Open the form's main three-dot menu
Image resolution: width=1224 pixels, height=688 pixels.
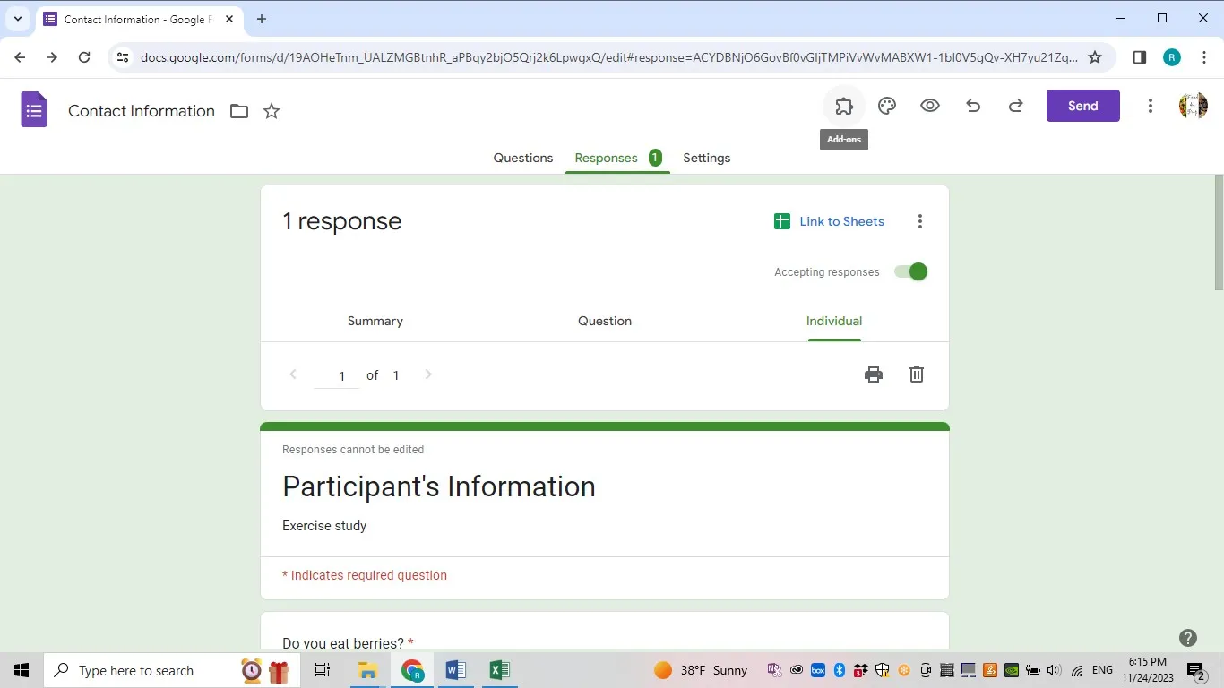click(x=1150, y=105)
